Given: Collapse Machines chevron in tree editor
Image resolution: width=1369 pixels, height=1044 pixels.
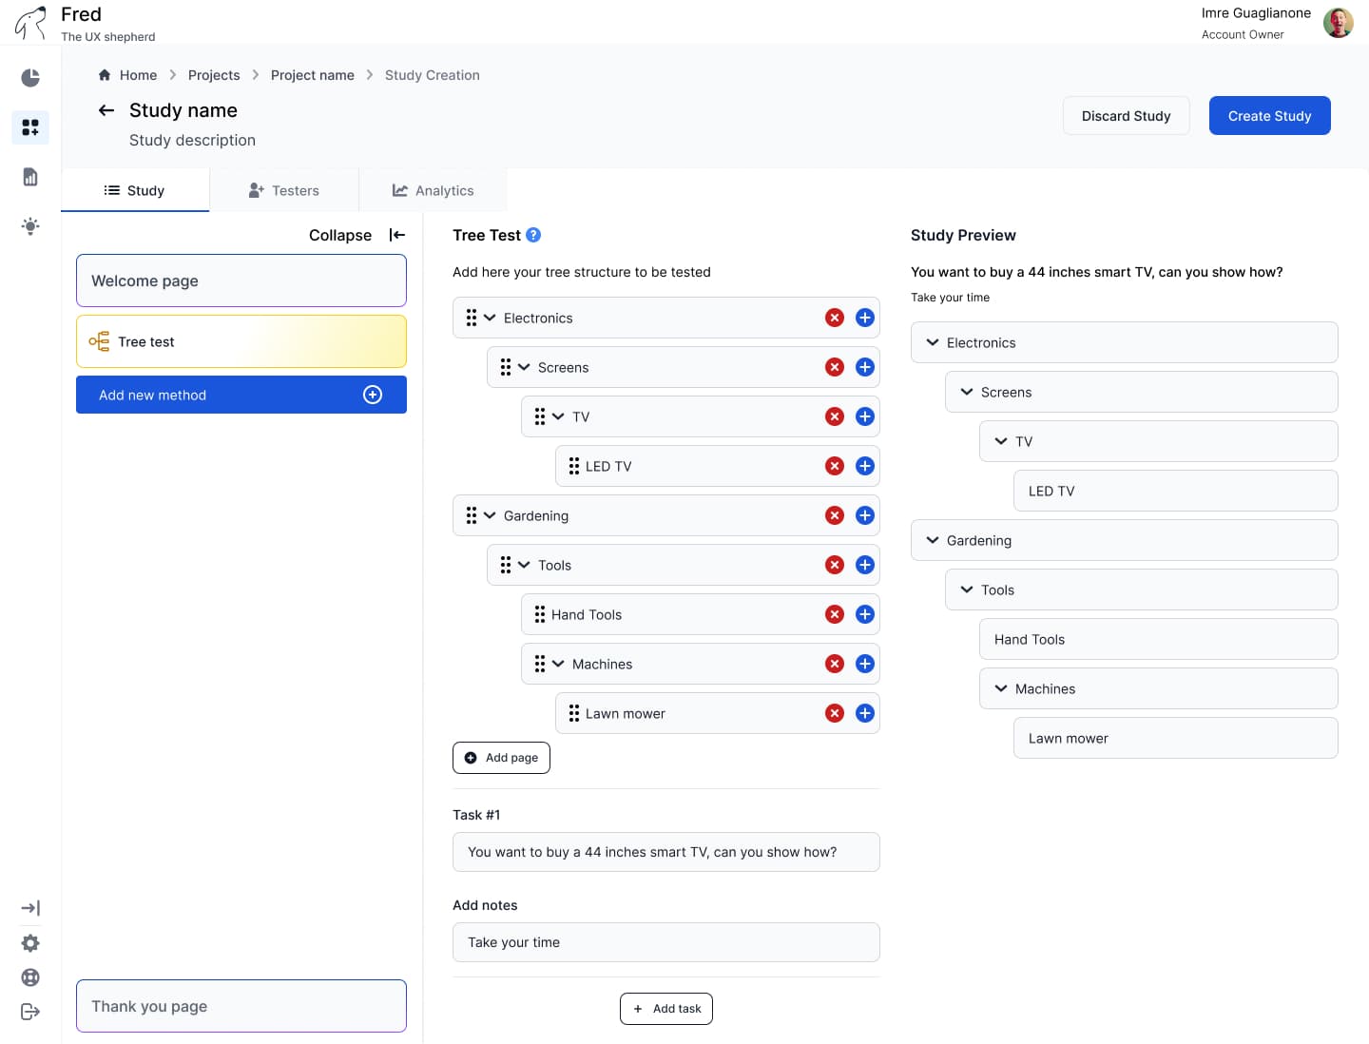Looking at the screenshot, I should coord(558,664).
